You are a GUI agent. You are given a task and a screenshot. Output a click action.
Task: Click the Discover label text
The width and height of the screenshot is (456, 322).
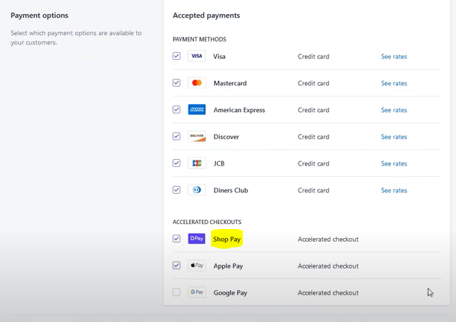coord(227,137)
